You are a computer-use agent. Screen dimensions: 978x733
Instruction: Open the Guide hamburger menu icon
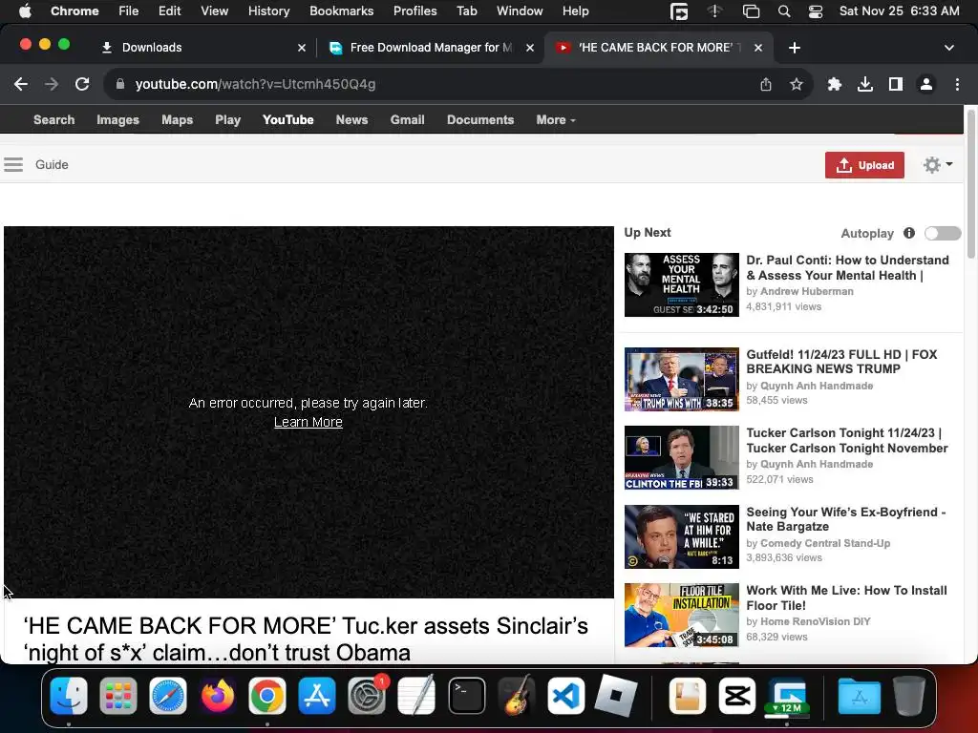coord(13,164)
